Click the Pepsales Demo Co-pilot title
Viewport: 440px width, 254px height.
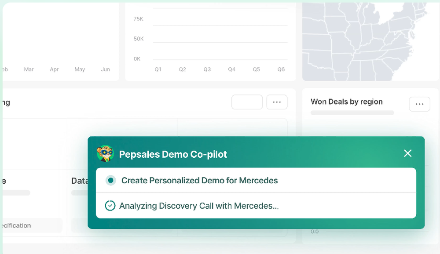coord(173,154)
